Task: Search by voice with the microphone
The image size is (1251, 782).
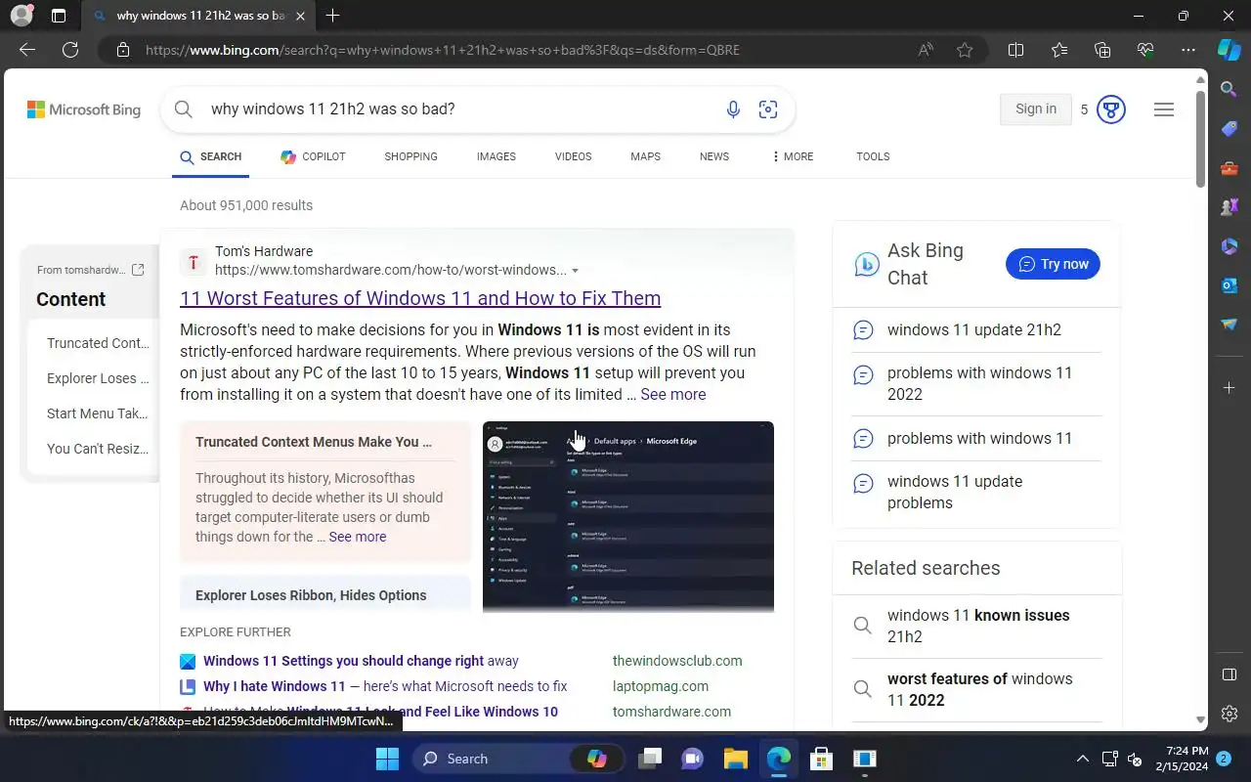Action: pos(733,109)
